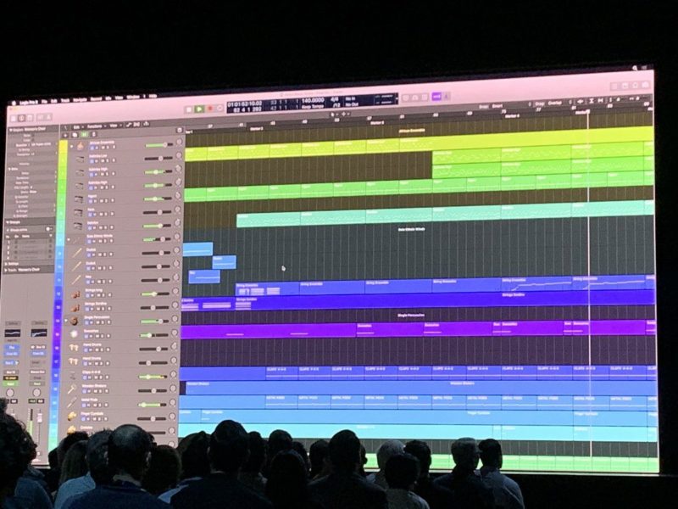Image resolution: width=678 pixels, height=509 pixels.
Task: Open the Mix menu
Action: (x=108, y=98)
